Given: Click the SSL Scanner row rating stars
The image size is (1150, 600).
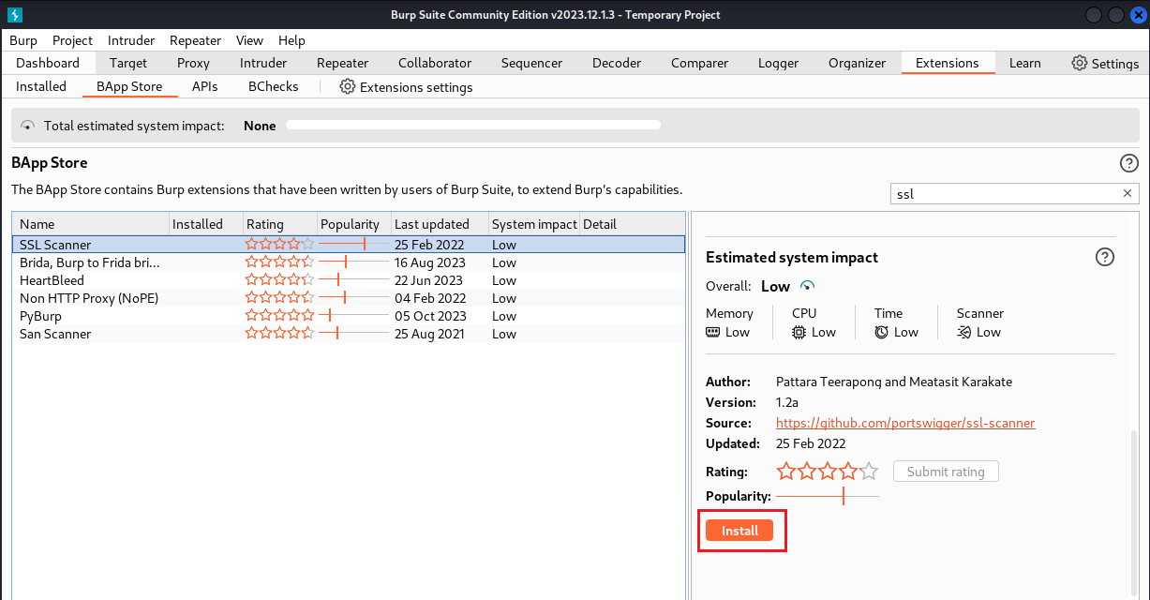Looking at the screenshot, I should tap(280, 245).
